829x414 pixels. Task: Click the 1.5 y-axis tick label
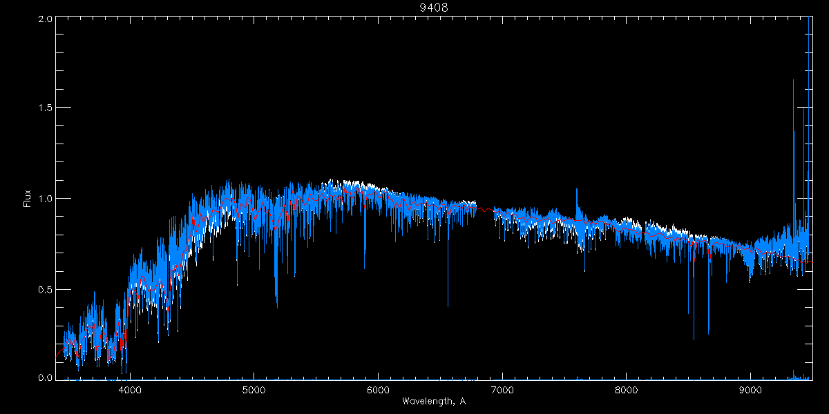pyautogui.click(x=44, y=108)
